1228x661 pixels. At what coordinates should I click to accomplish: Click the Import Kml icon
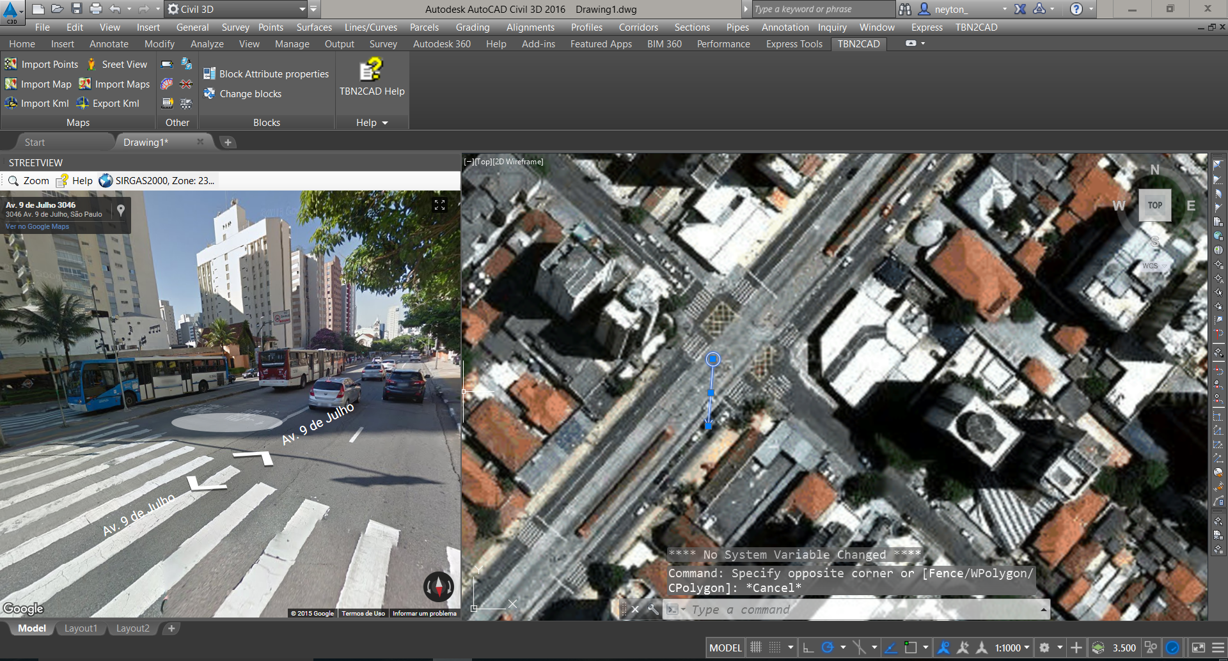(11, 104)
